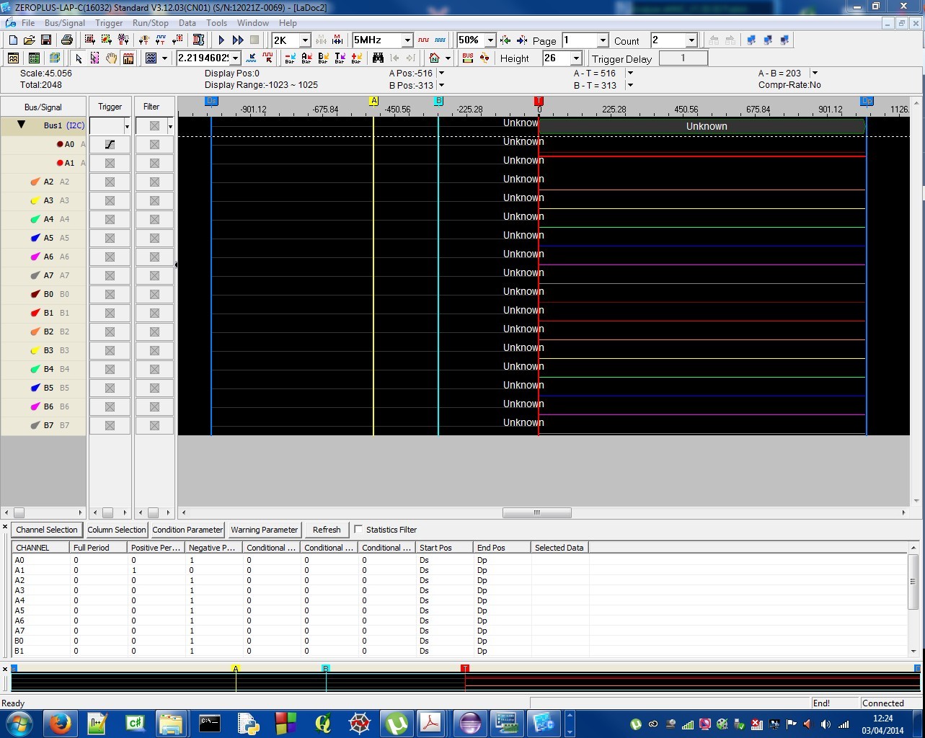Open Firefox from the taskbar
Viewport: 925px width, 738px height.
tap(61, 723)
